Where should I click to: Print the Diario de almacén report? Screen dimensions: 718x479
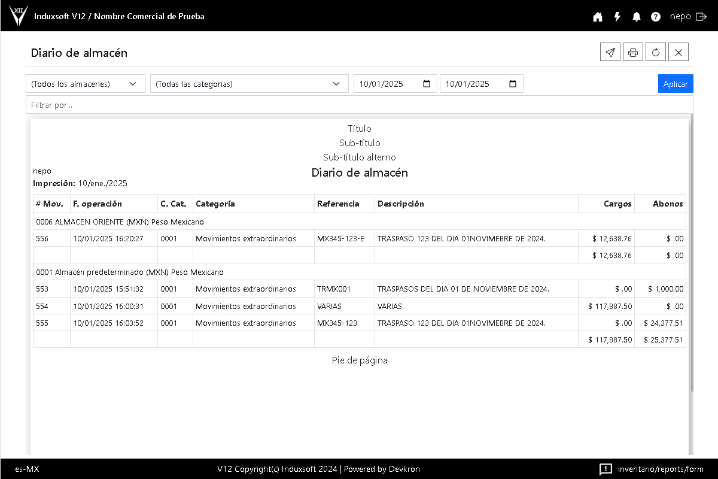[632, 52]
